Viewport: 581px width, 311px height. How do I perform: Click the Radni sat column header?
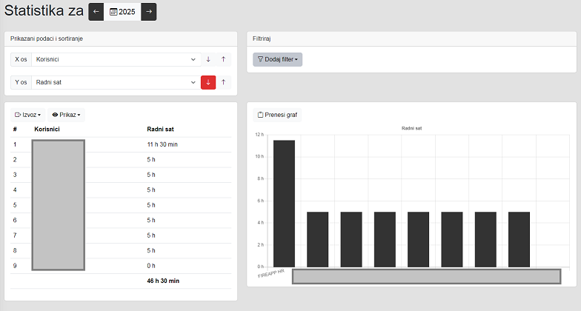point(161,130)
